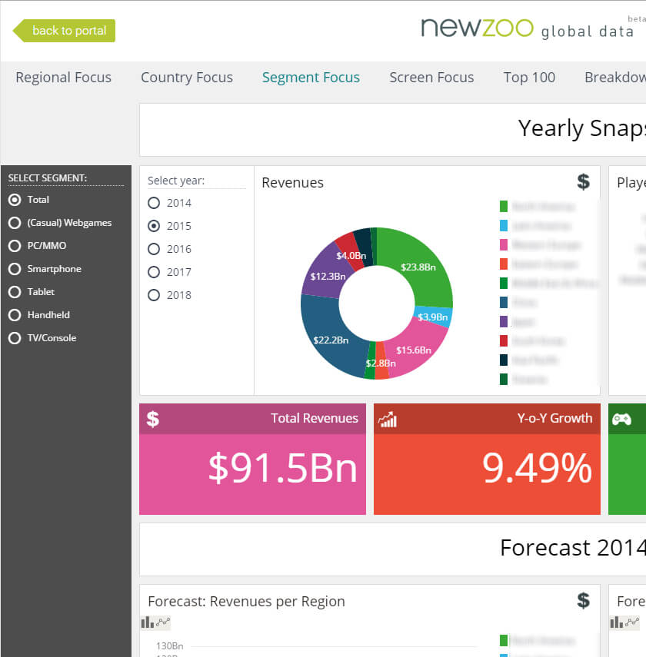
Task: Click the growth chart icon on Y-o-Y tile
Action: click(388, 420)
